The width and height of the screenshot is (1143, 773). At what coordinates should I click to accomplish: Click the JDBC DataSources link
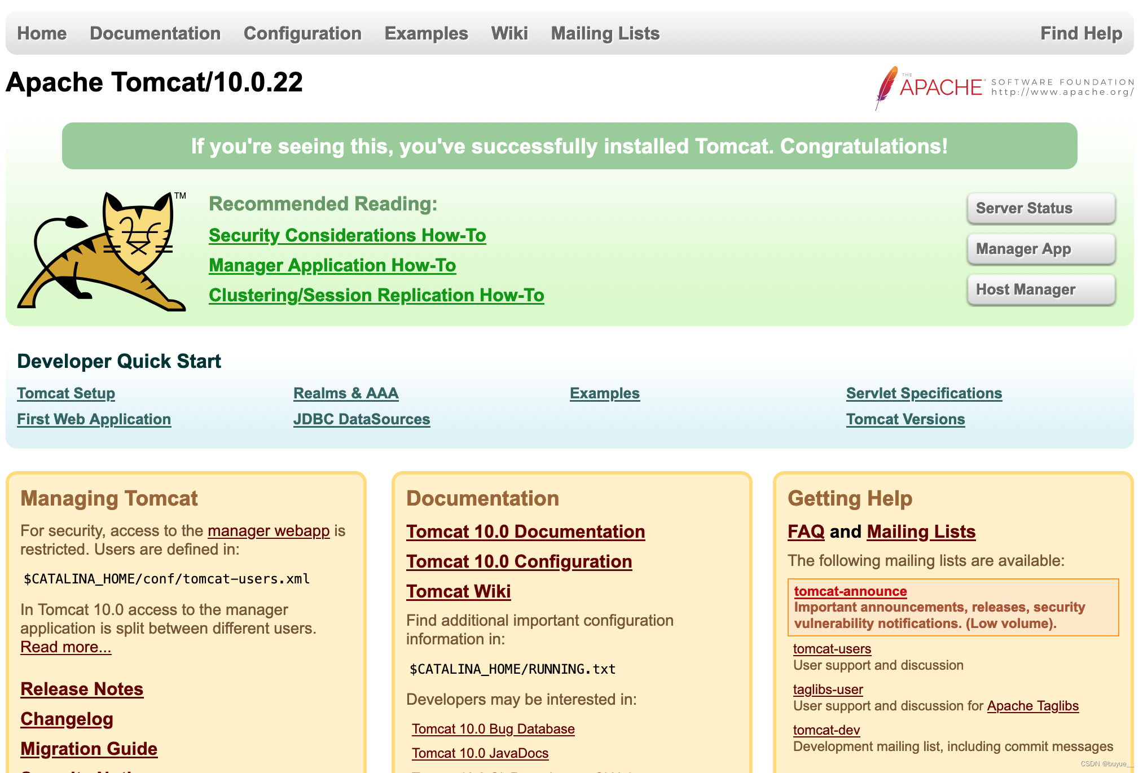pyautogui.click(x=362, y=419)
